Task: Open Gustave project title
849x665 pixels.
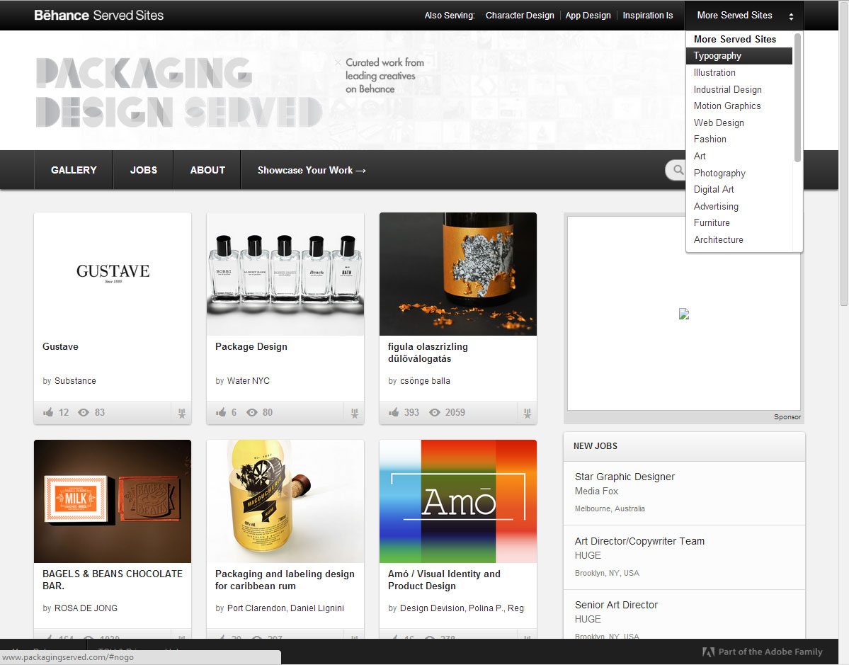Action: 60,346
